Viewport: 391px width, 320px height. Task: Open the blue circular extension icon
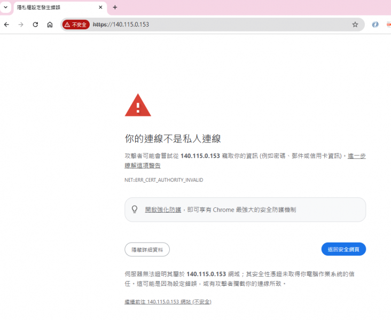[375, 25]
